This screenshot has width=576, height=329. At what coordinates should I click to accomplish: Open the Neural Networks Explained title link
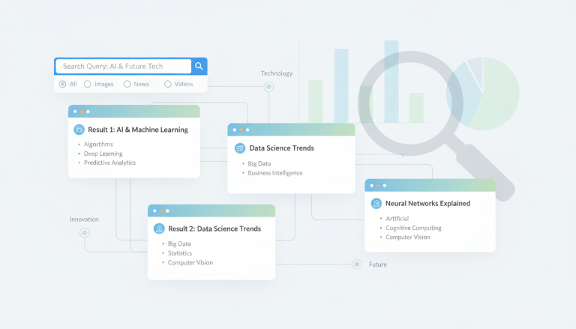coord(427,203)
